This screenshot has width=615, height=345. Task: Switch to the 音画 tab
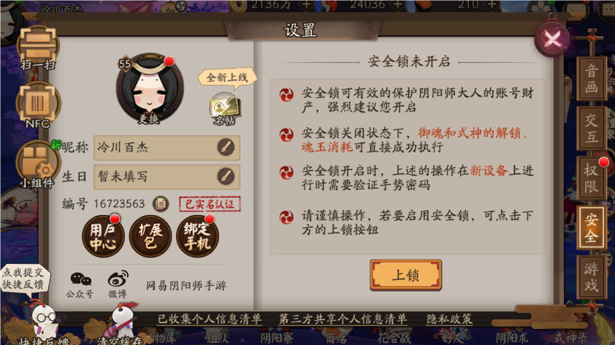(592, 78)
